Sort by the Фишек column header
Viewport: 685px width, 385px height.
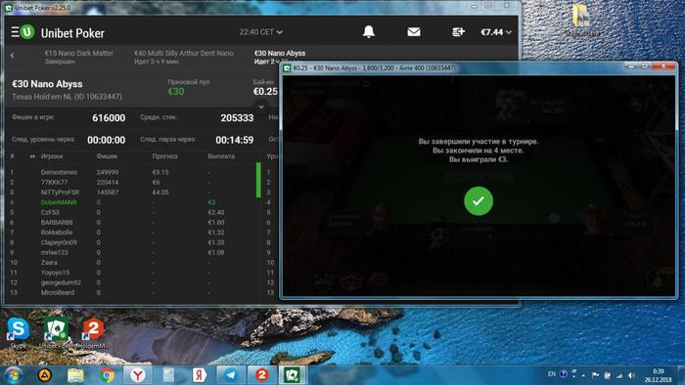pos(107,156)
